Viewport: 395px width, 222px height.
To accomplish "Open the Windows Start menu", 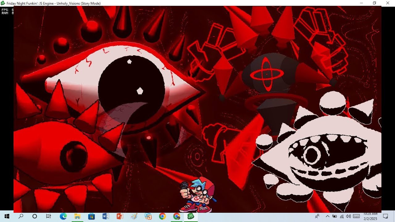I will point(7,216).
